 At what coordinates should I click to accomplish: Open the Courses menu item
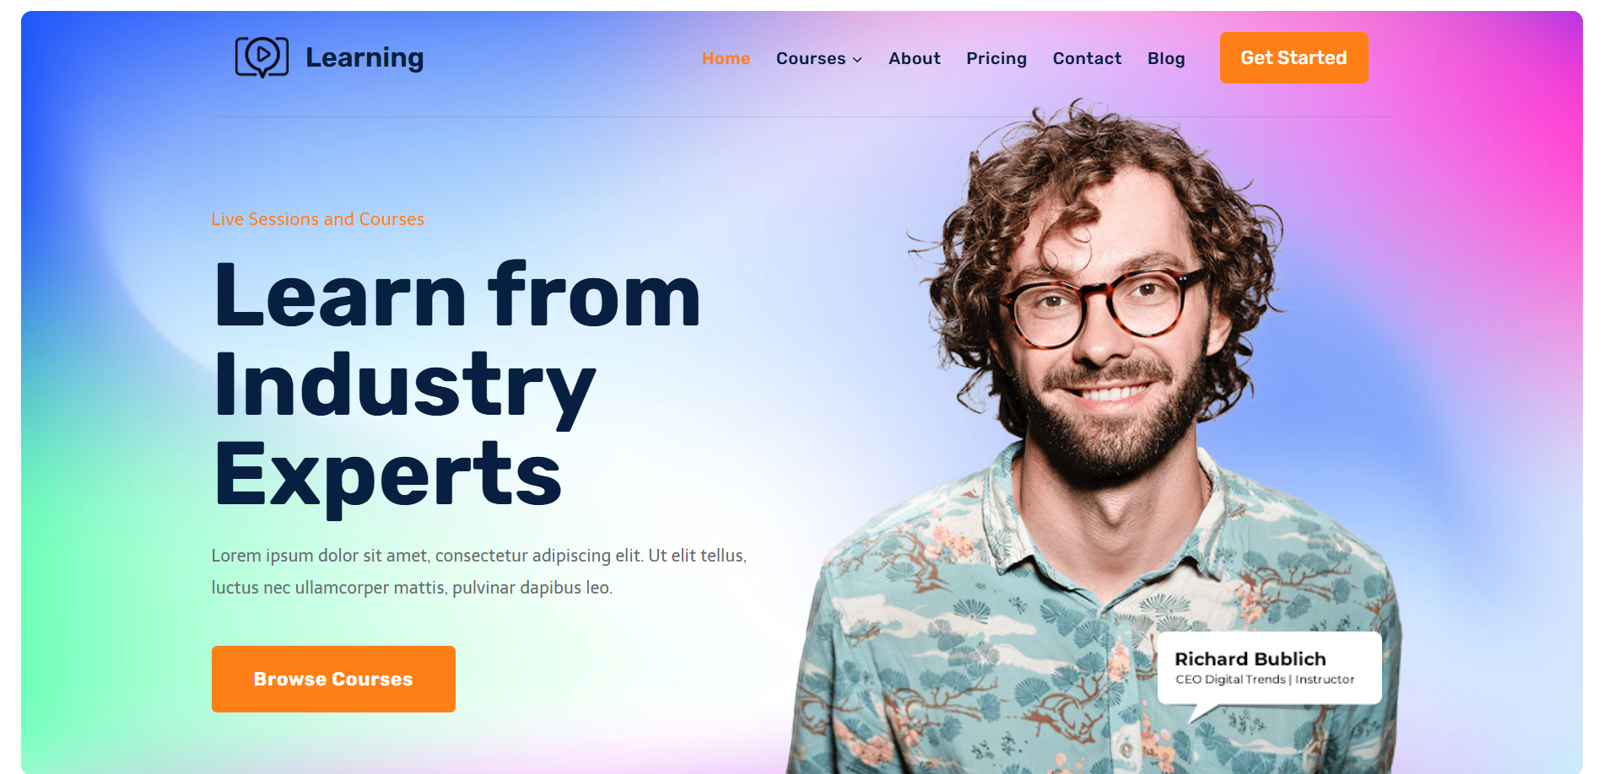click(811, 58)
